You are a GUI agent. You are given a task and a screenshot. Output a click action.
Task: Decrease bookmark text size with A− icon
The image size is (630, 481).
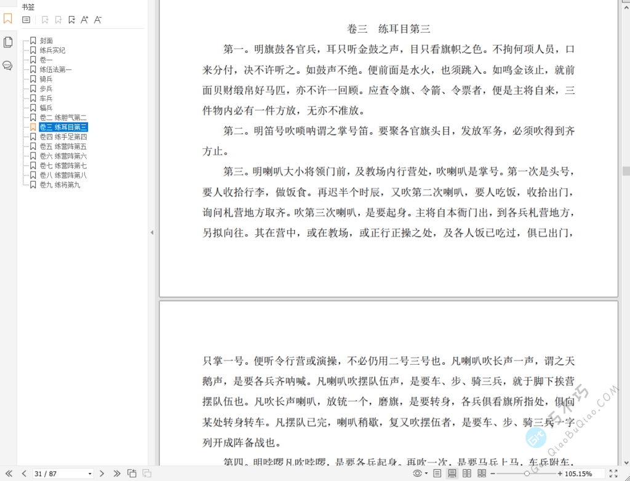point(98,20)
